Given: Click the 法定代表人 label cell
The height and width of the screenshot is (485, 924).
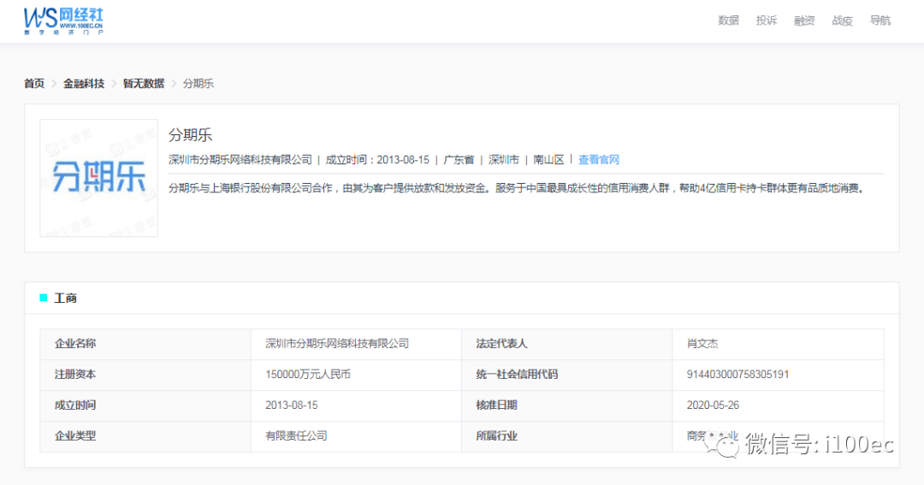Looking at the screenshot, I should (567, 344).
